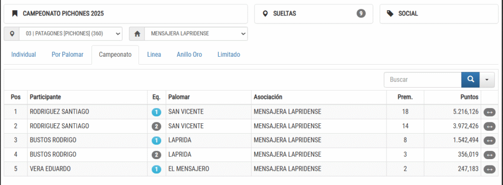
Task: Expand the caret options next to search
Action: (487, 80)
